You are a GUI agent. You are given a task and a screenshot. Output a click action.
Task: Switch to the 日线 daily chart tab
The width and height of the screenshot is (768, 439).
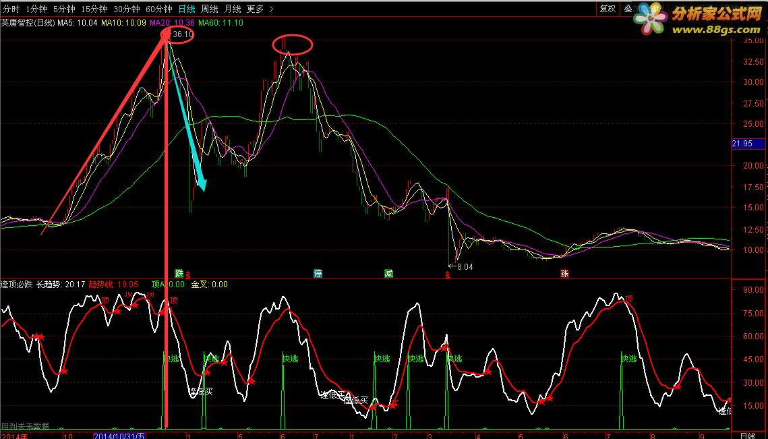click(x=187, y=9)
